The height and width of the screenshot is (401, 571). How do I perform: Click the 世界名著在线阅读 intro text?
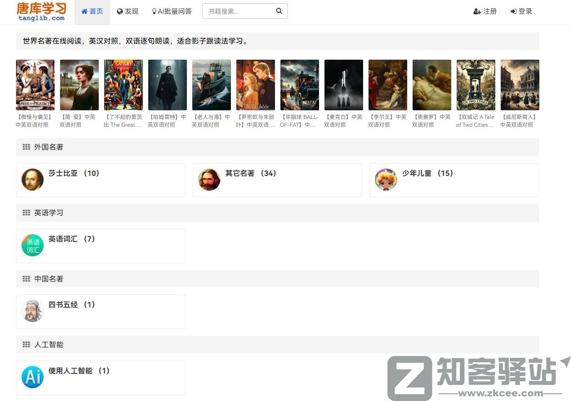(x=135, y=41)
